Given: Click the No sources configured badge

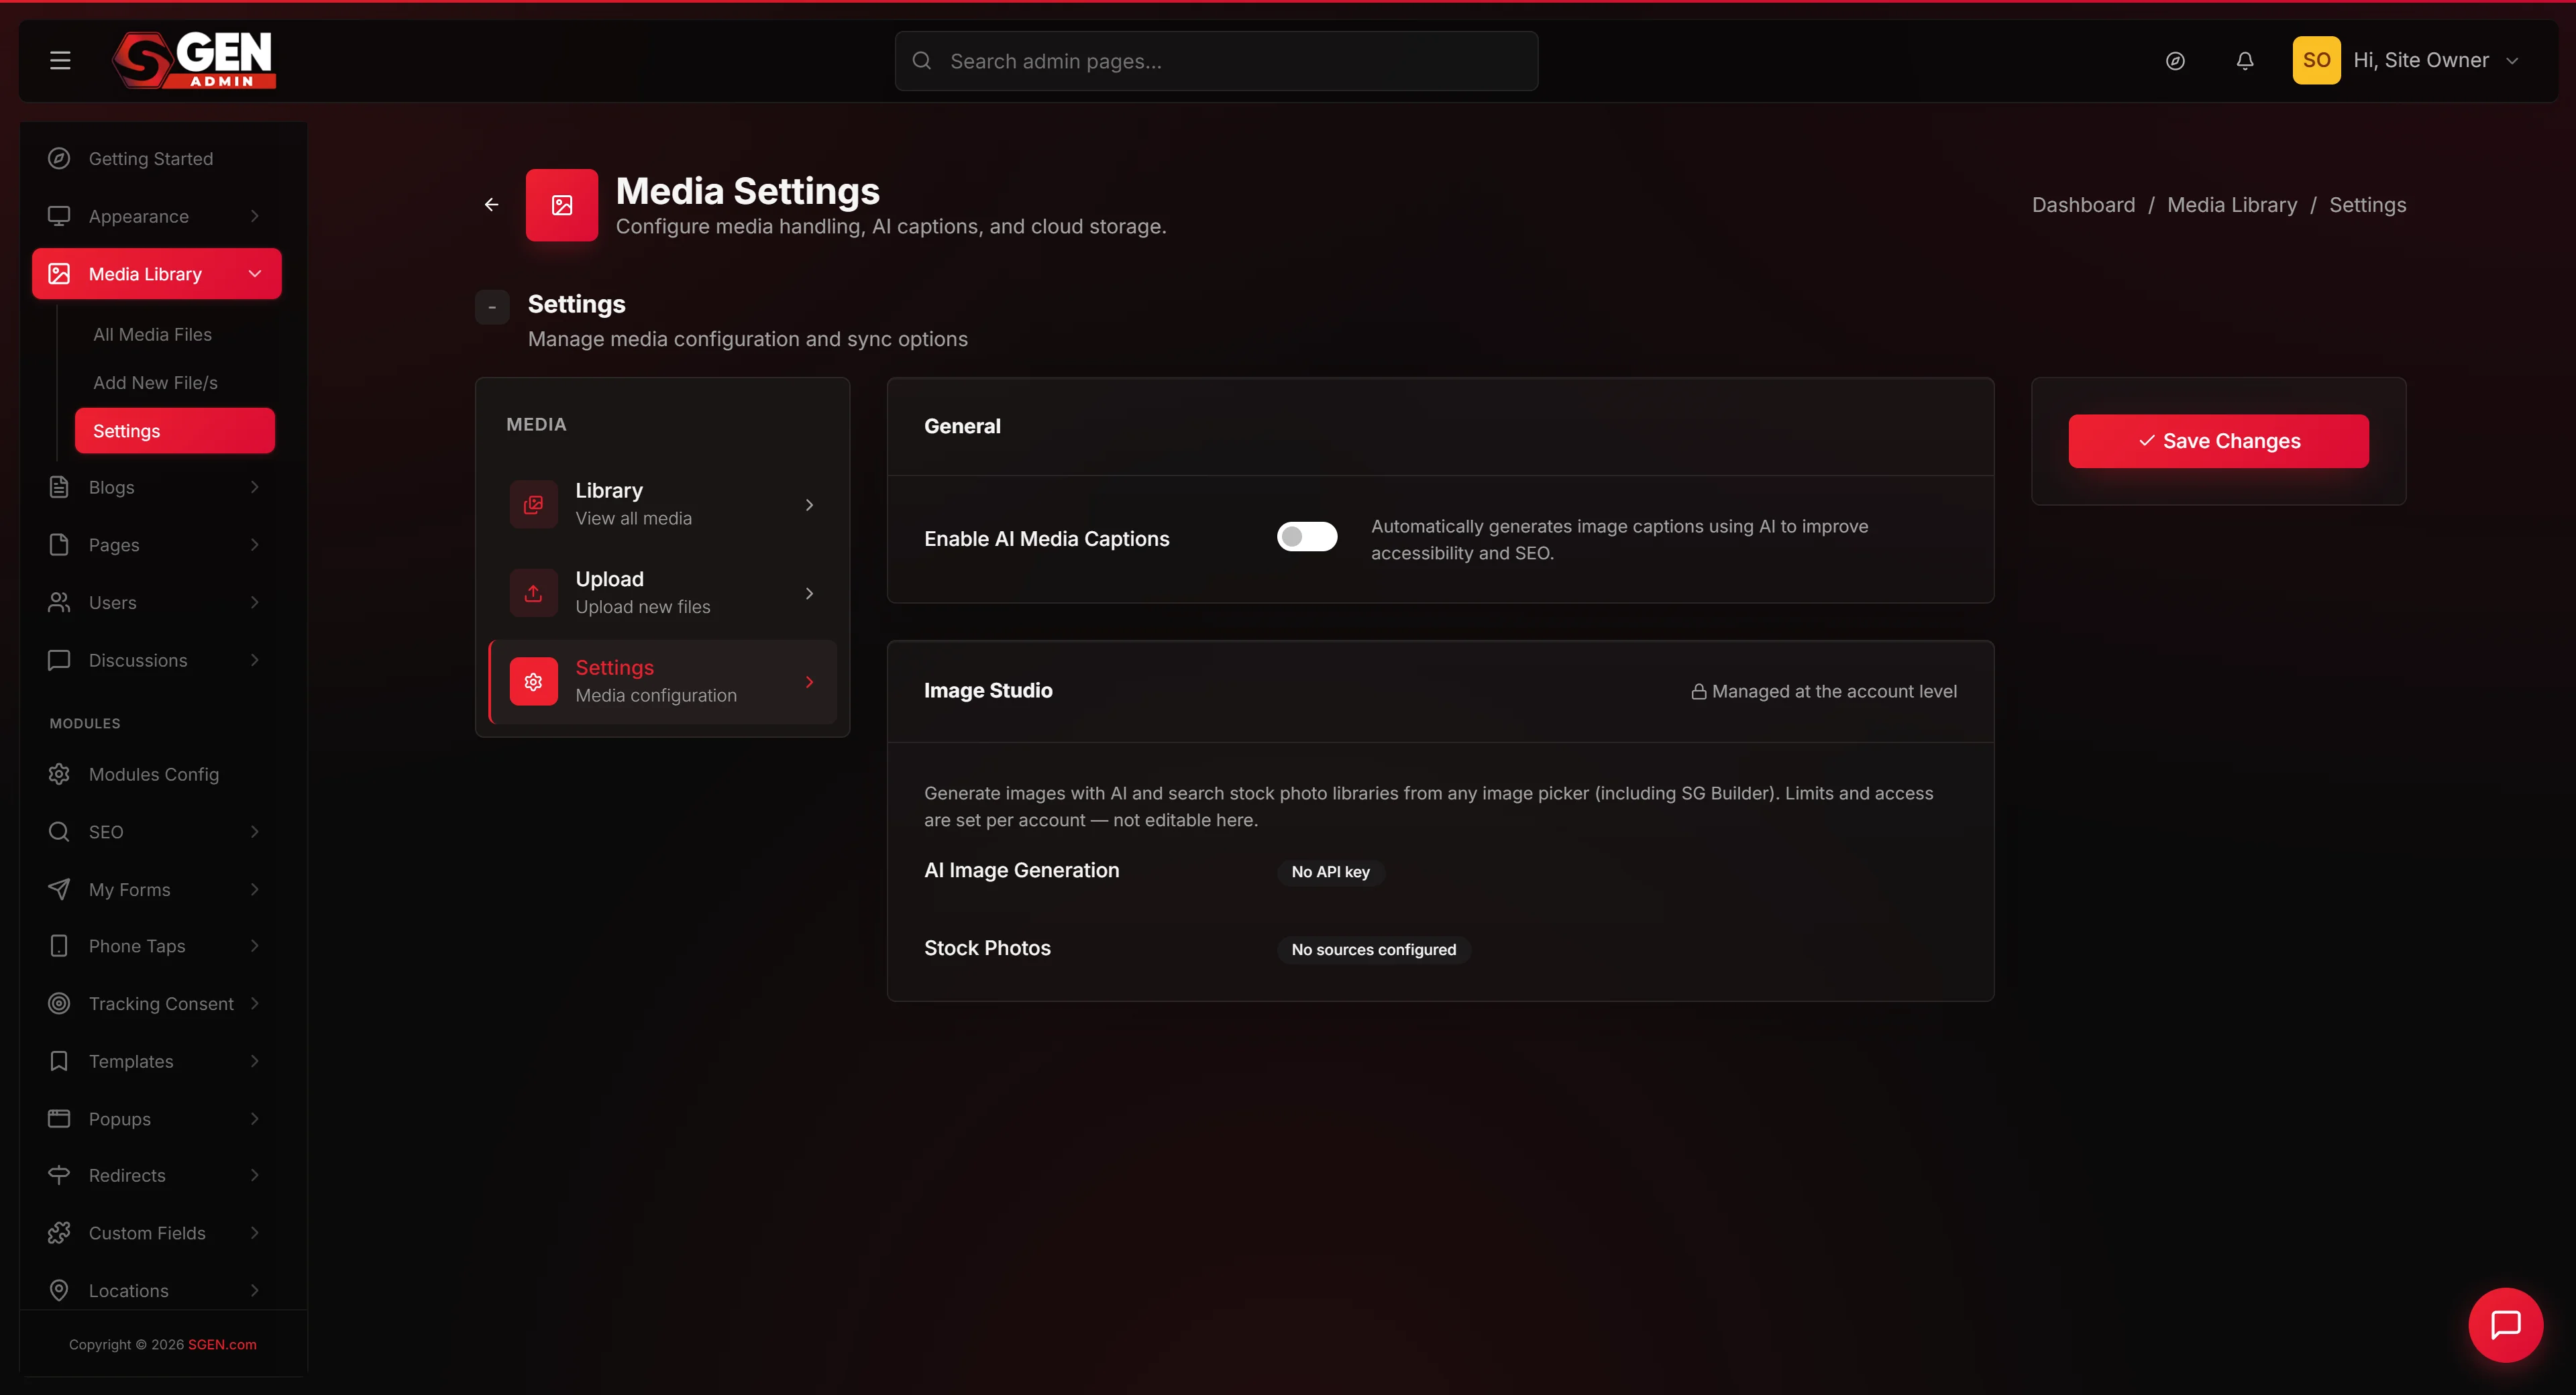Looking at the screenshot, I should [x=1373, y=949].
